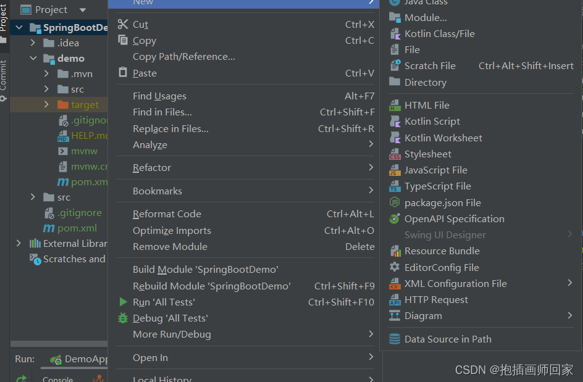Image resolution: width=583 pixels, height=382 pixels.
Task: Select Replace in Files...
Action: click(245, 128)
